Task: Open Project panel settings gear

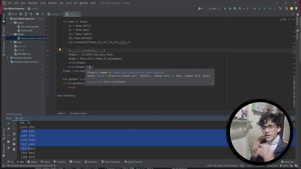Action: coord(38,14)
